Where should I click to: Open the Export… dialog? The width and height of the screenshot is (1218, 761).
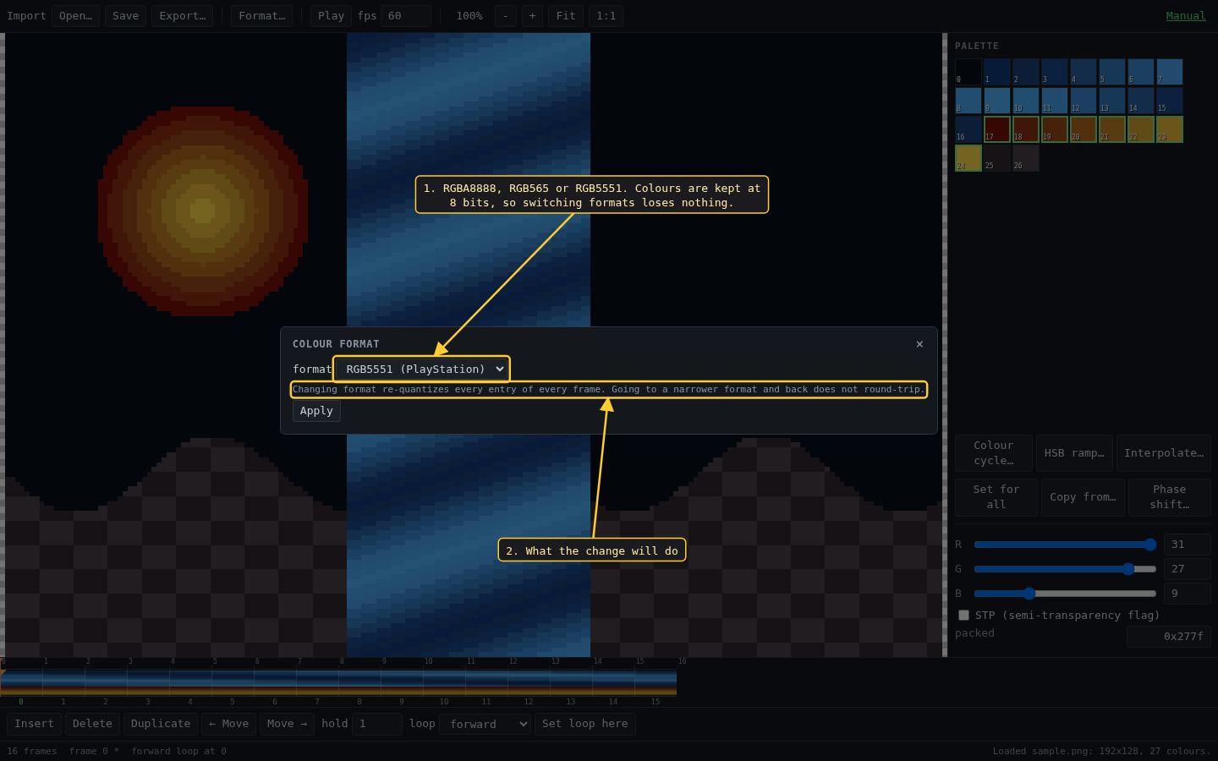click(x=182, y=16)
